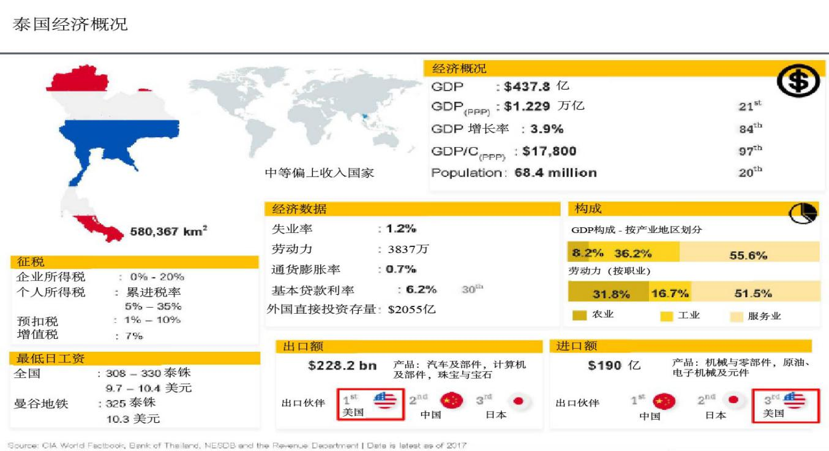This screenshot has width=829, height=451.
Task: Click the Population 68.4 million text
Action: 514,173
